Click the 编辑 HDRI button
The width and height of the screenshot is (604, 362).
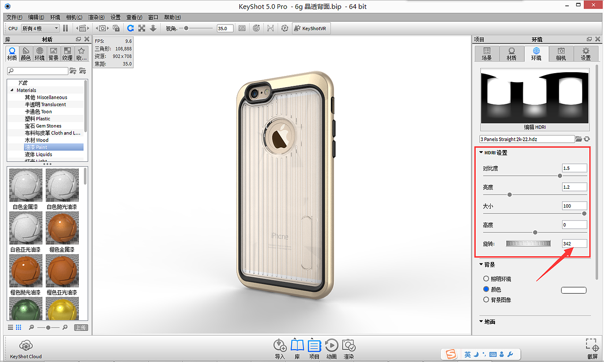coord(535,127)
